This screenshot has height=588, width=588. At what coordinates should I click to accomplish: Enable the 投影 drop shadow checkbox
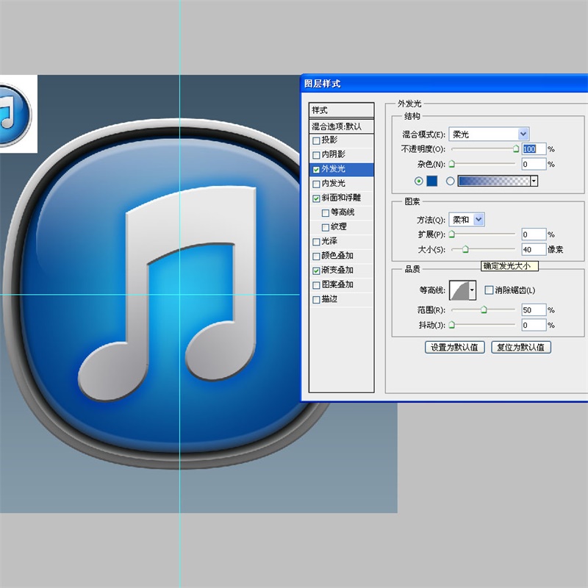317,140
